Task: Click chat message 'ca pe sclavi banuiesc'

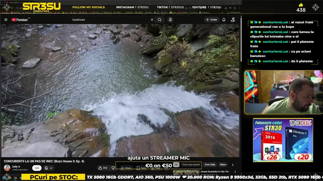Action: [x=280, y=54]
